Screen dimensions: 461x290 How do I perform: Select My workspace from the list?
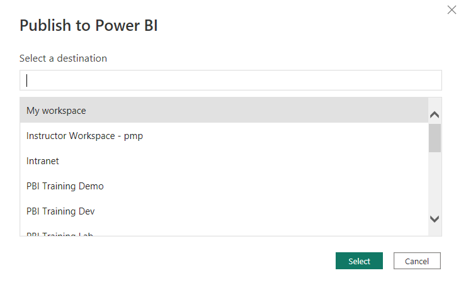(x=224, y=111)
